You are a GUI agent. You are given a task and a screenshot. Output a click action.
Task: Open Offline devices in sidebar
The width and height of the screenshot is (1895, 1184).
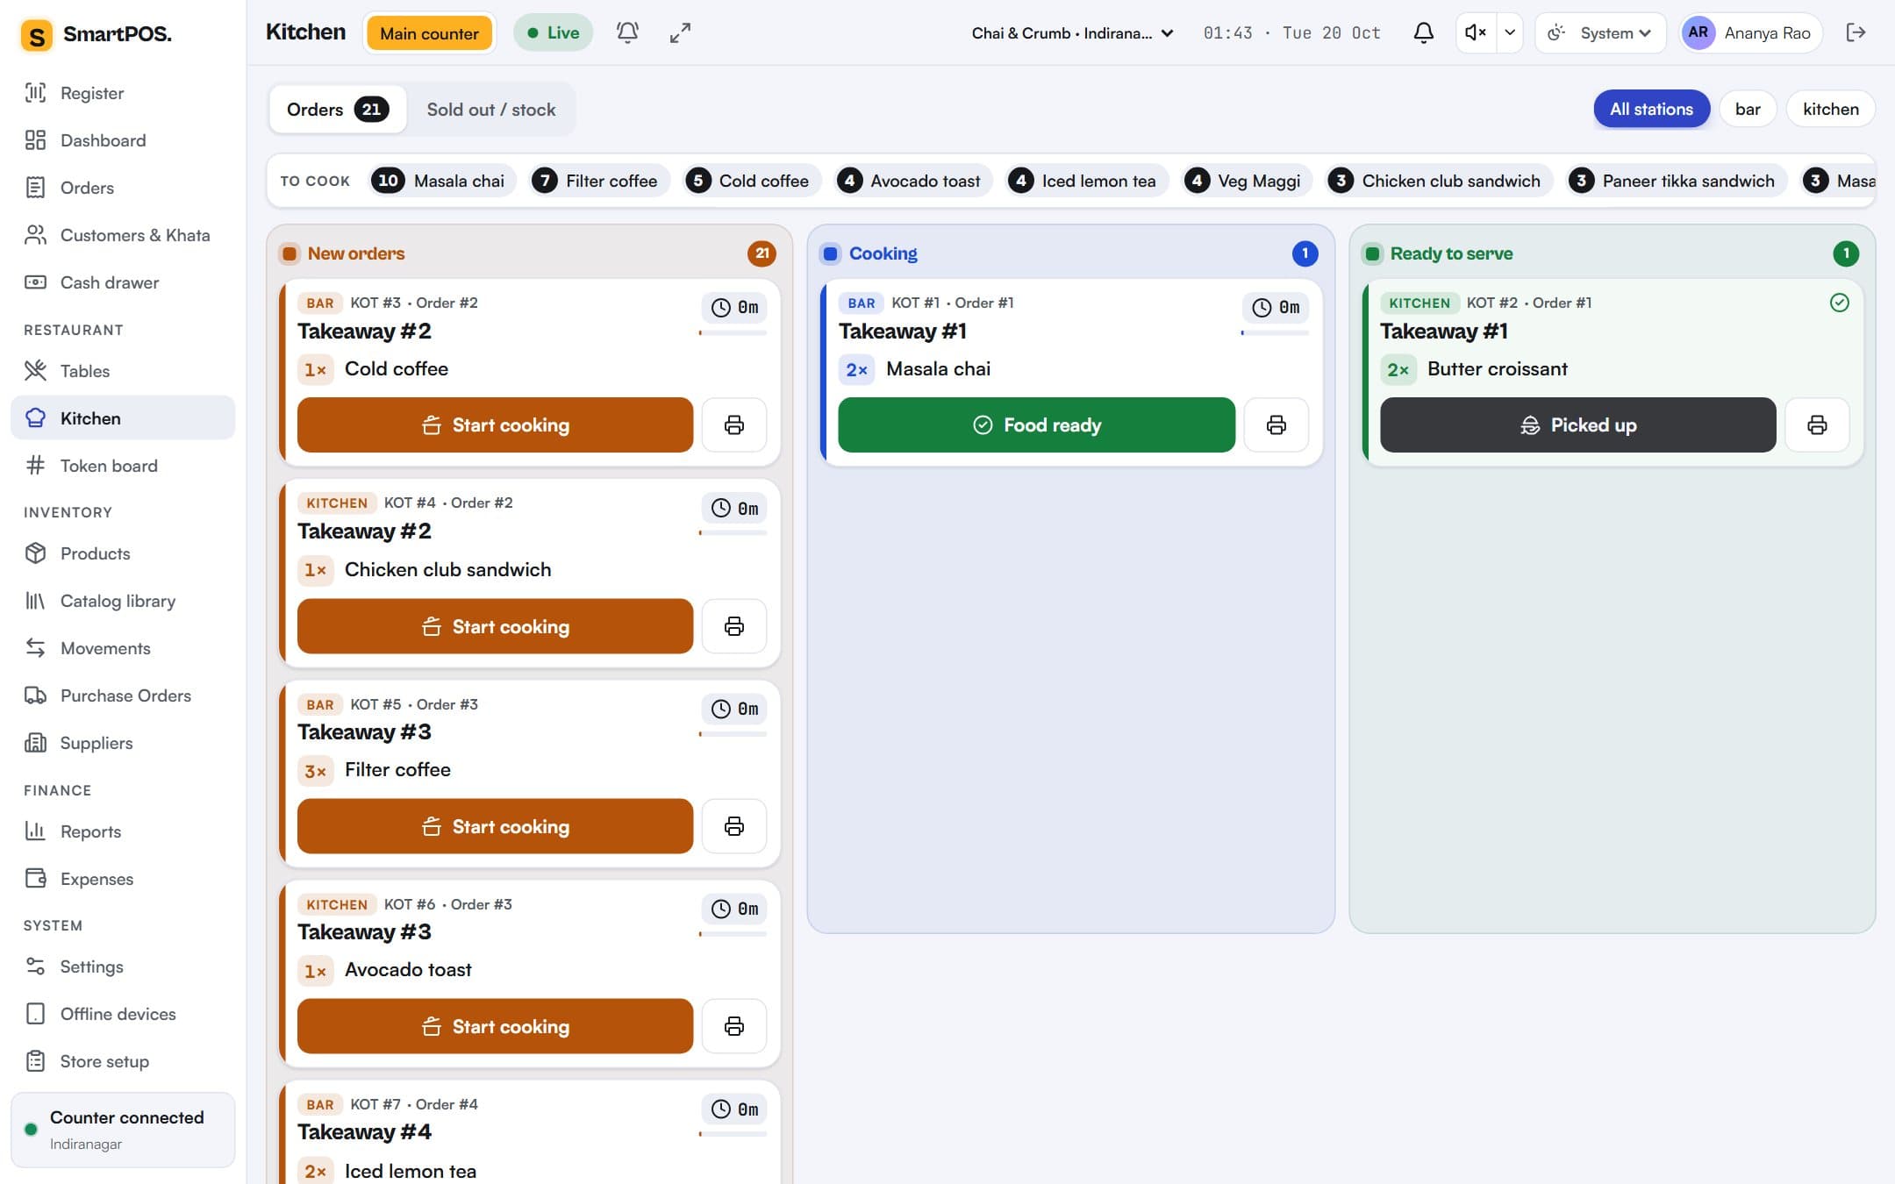coord(123,1014)
